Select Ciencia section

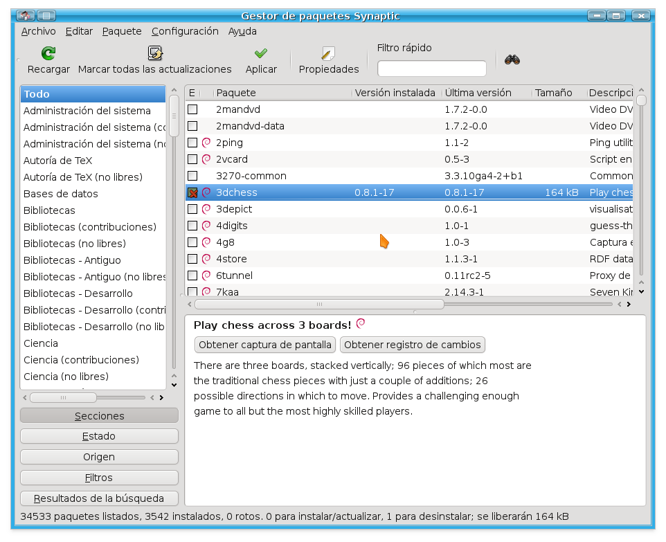click(93, 343)
